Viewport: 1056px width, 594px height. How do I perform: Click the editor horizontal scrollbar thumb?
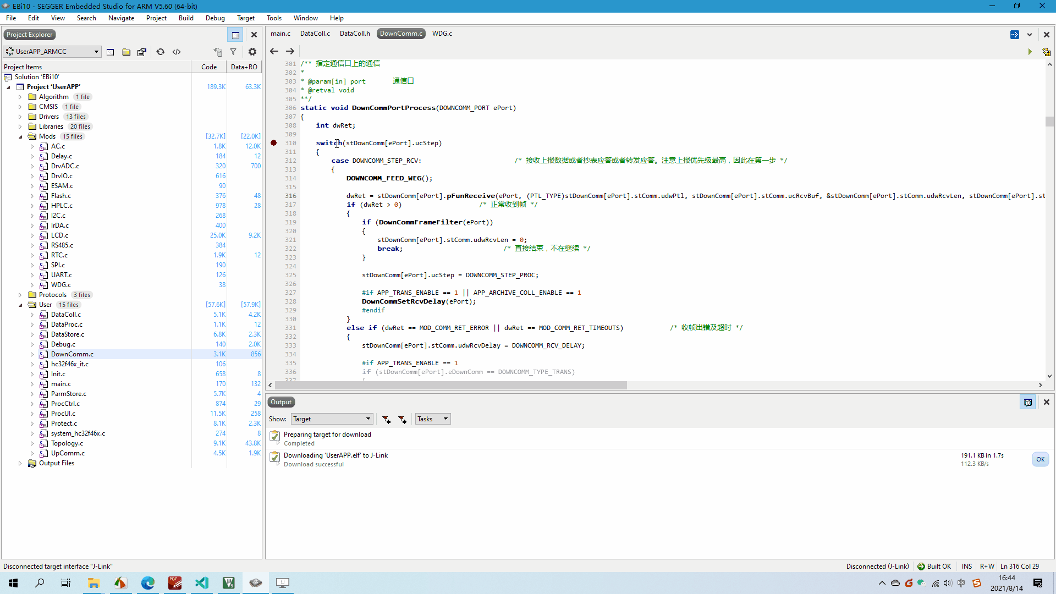pos(451,386)
